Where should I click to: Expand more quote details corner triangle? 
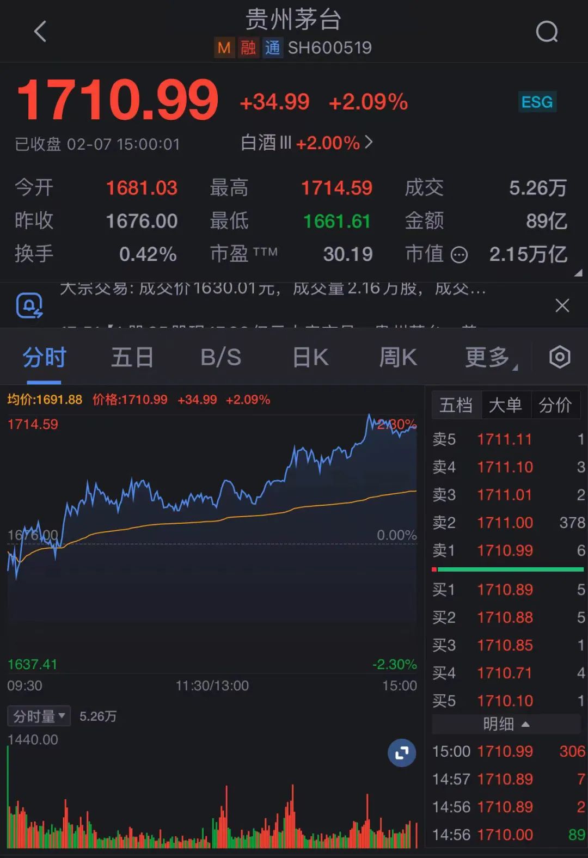[x=578, y=273]
